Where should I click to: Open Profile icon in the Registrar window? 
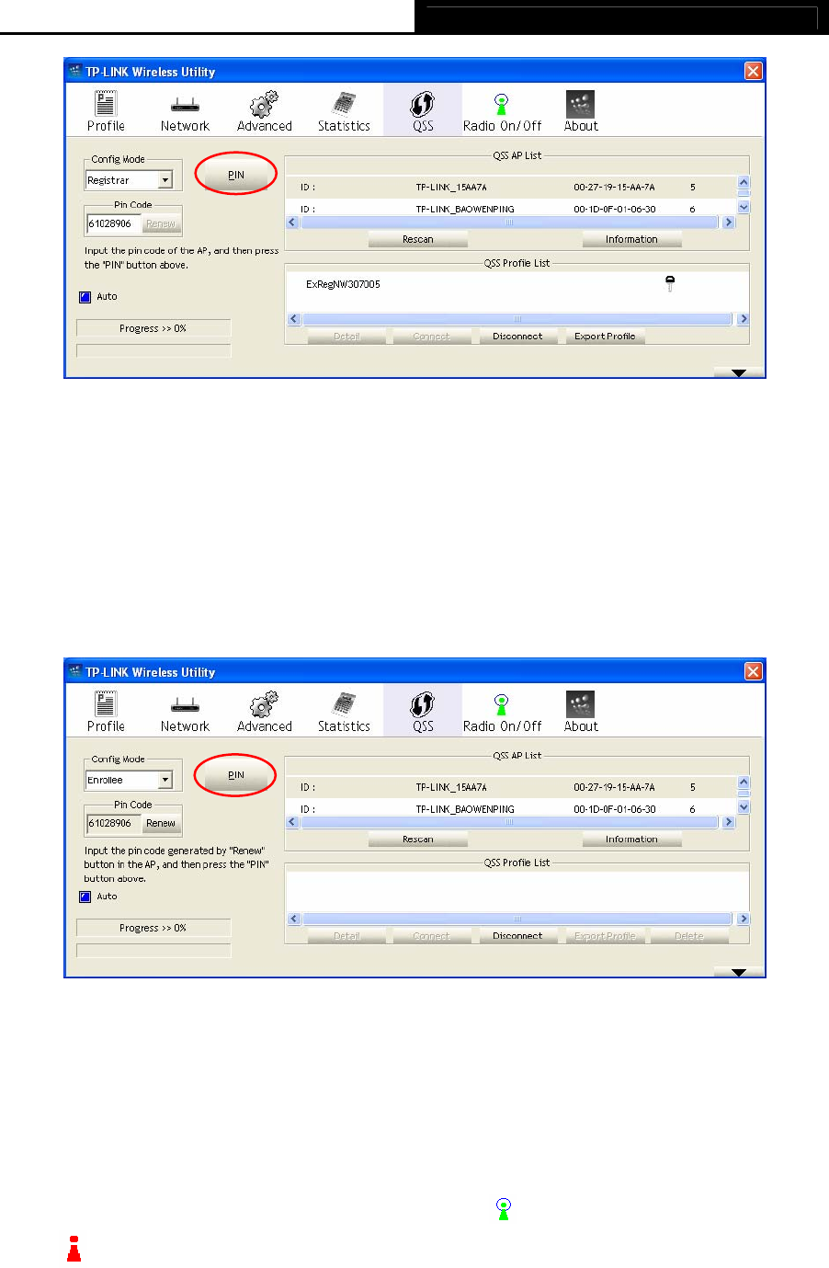(106, 104)
